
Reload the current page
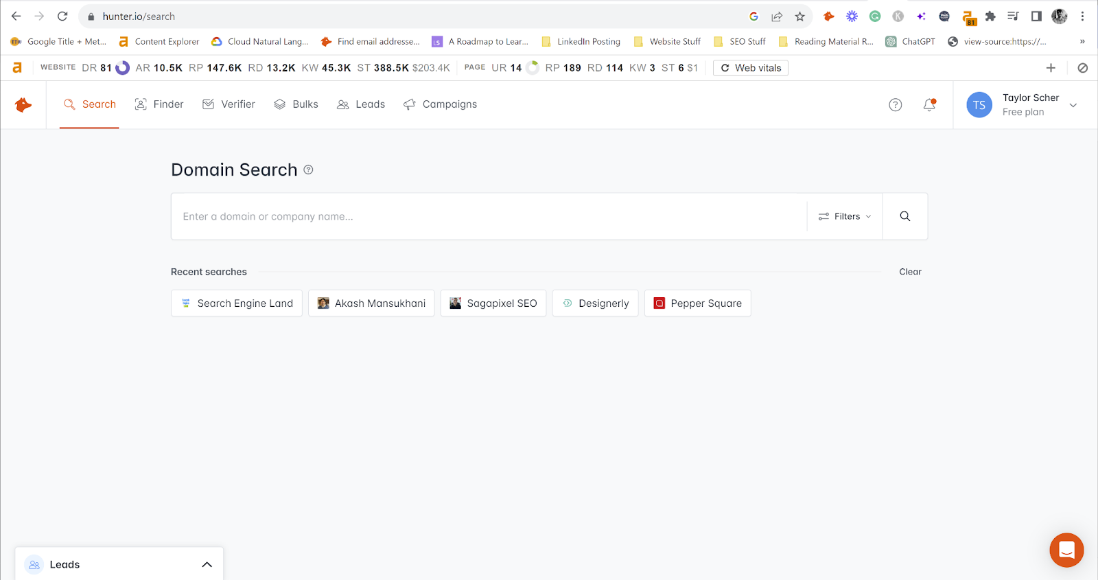tap(62, 16)
